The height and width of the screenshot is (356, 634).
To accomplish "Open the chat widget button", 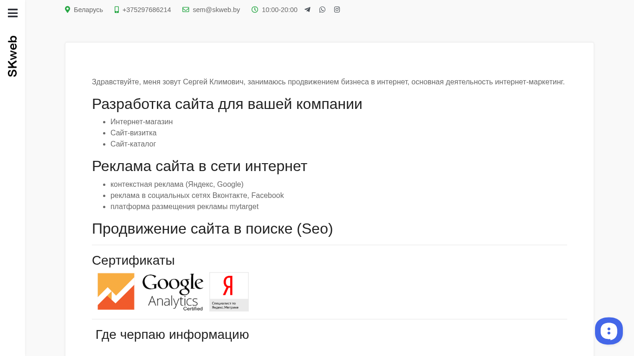I will pos(608,331).
